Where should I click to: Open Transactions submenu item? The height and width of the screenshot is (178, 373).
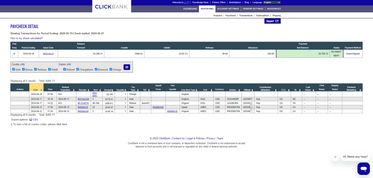[x=246, y=15]
